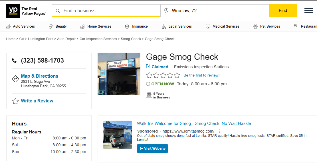Click the clock icon next to OPEN NOW

click(x=148, y=84)
